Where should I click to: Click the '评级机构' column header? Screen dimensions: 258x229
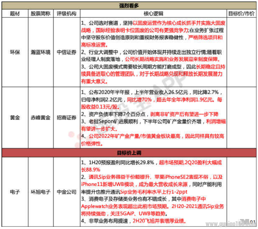tap(67, 13)
